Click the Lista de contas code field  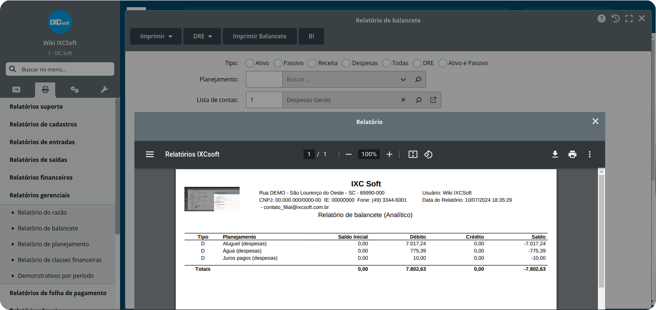(264, 100)
